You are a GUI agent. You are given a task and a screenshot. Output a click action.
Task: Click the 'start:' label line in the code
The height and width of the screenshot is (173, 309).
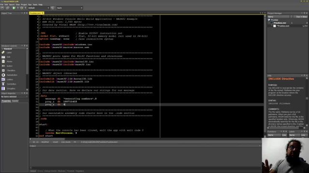43,124
